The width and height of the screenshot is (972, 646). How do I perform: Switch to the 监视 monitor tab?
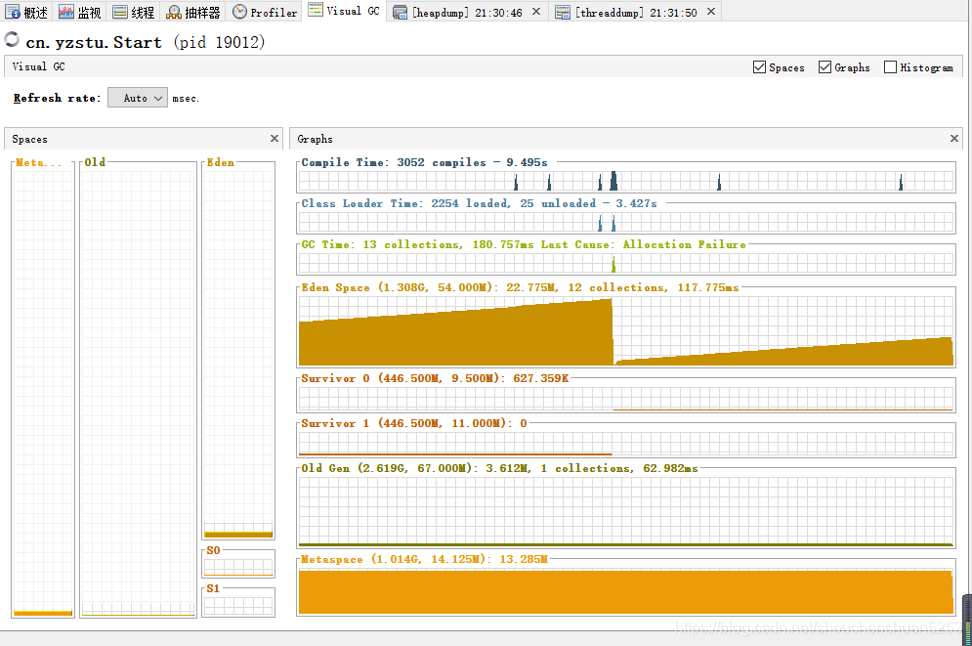point(80,12)
